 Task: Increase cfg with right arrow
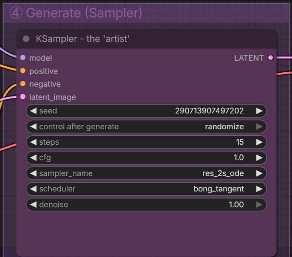(259, 158)
